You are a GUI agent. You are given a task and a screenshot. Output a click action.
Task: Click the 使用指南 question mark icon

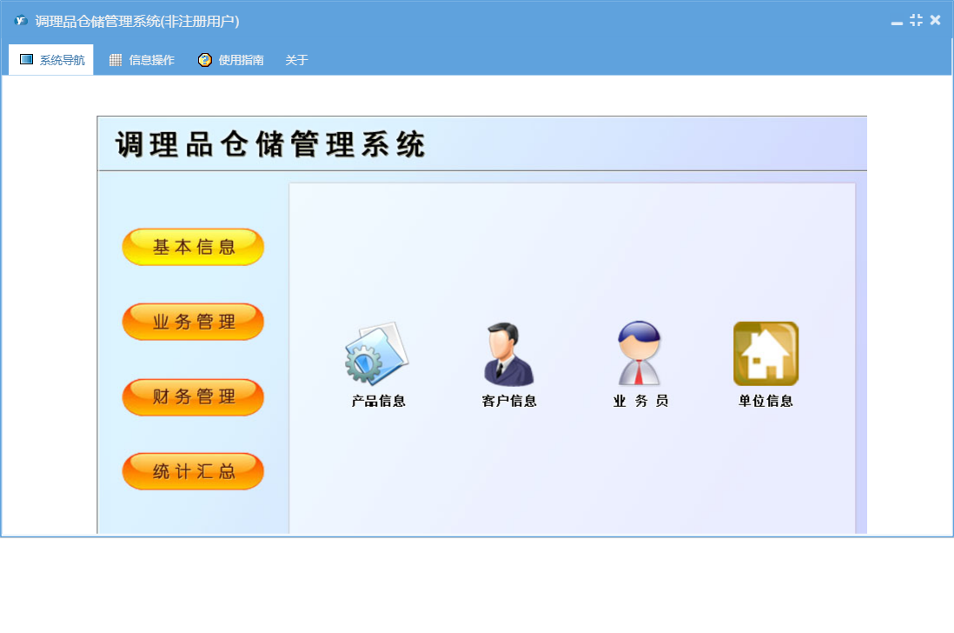204,60
